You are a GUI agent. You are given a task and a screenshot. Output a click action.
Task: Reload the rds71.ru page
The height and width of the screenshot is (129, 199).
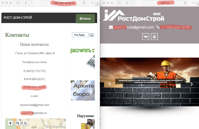(x=185, y=3)
